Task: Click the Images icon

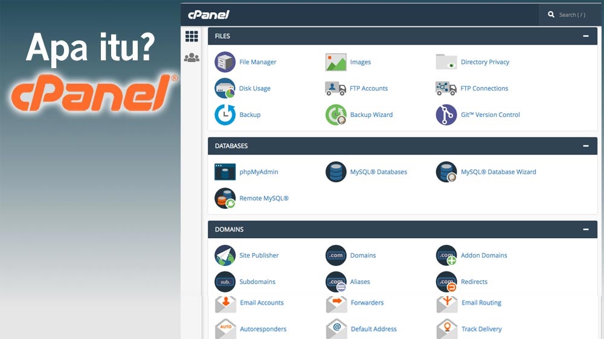Action: 336,62
